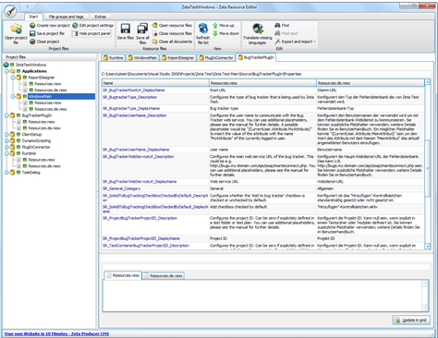Click Open resource files
This screenshot has width=438, height=338.
coord(172,26)
